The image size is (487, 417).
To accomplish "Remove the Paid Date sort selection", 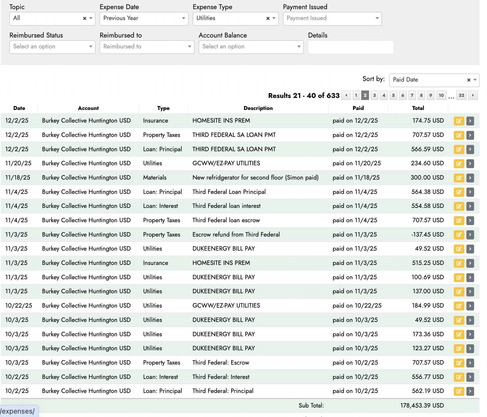I will point(469,80).
